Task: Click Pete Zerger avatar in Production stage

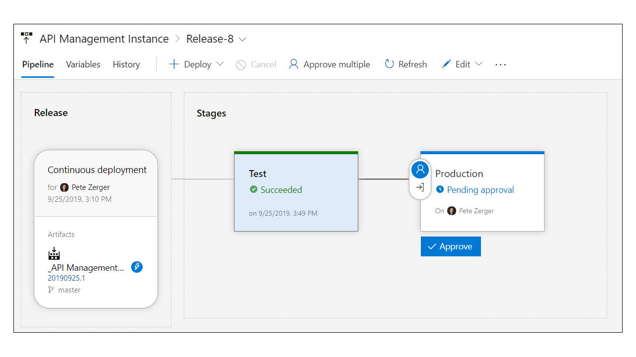Action: tap(452, 211)
